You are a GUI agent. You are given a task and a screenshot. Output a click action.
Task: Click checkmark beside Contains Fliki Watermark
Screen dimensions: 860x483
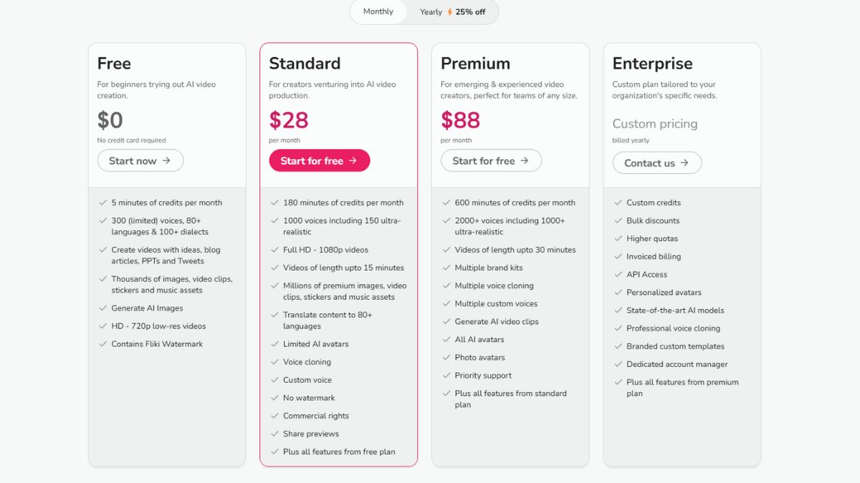[x=103, y=344]
